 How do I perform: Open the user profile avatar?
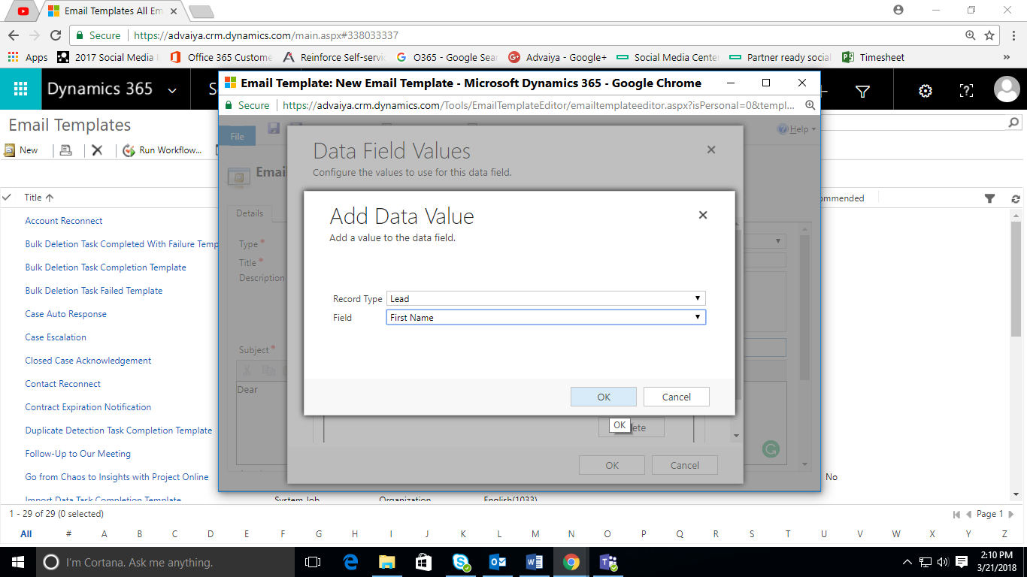click(1007, 89)
